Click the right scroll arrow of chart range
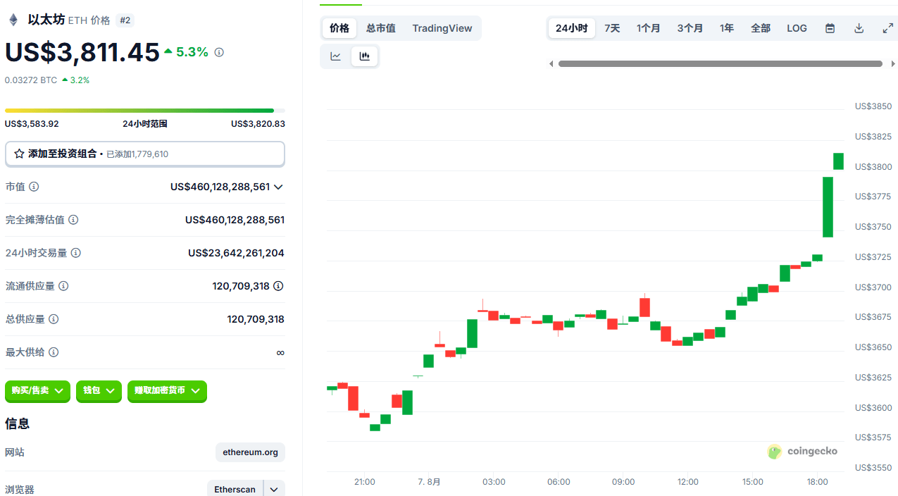The image size is (898, 496). point(893,64)
